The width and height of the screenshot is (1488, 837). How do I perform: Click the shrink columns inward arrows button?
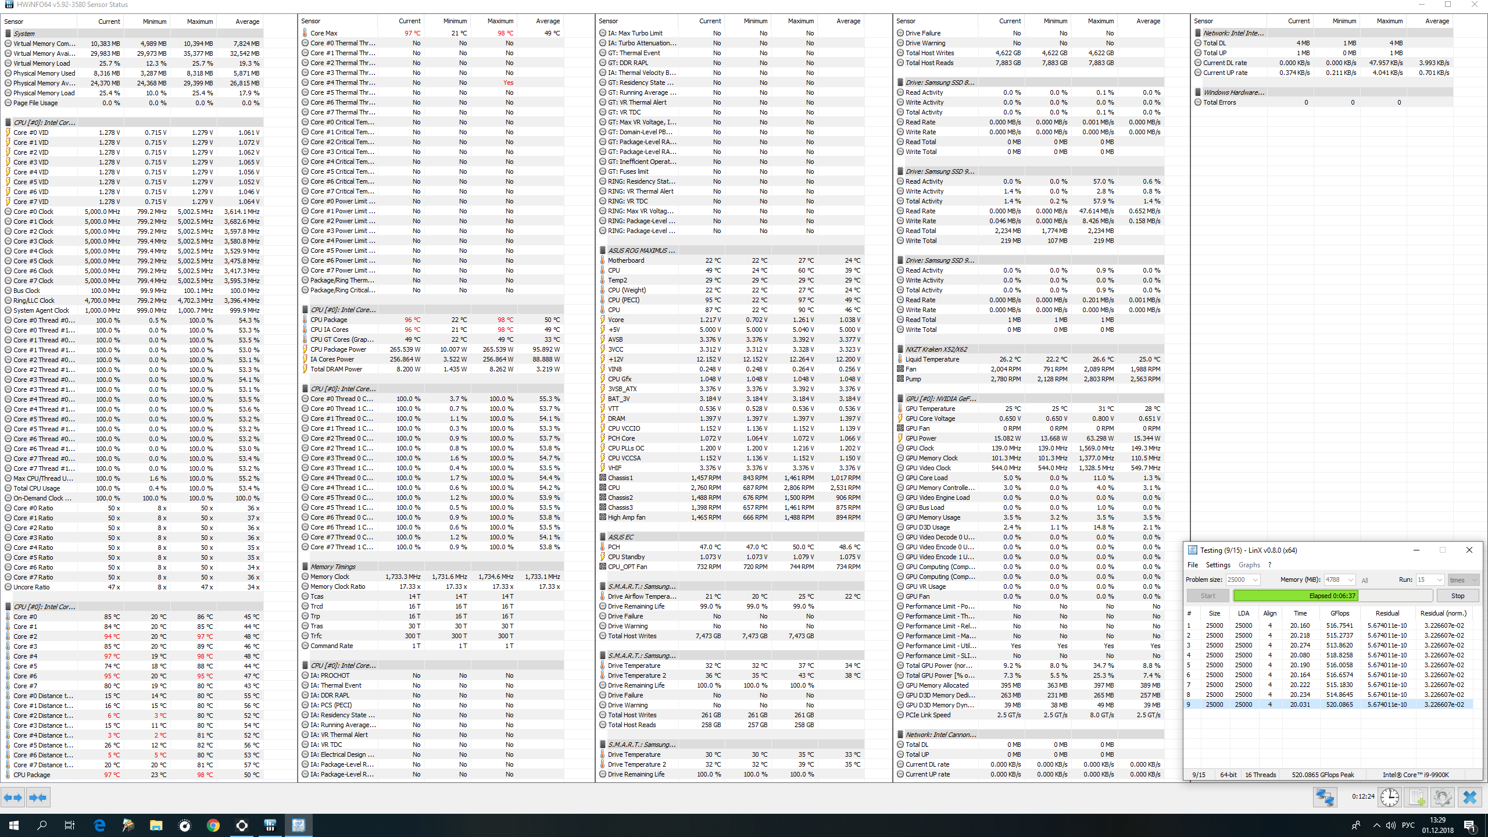point(38,797)
